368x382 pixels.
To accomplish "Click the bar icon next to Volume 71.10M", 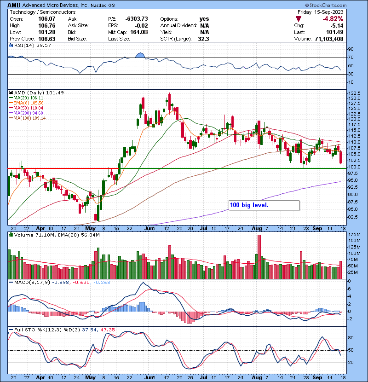I will coord(11,235).
